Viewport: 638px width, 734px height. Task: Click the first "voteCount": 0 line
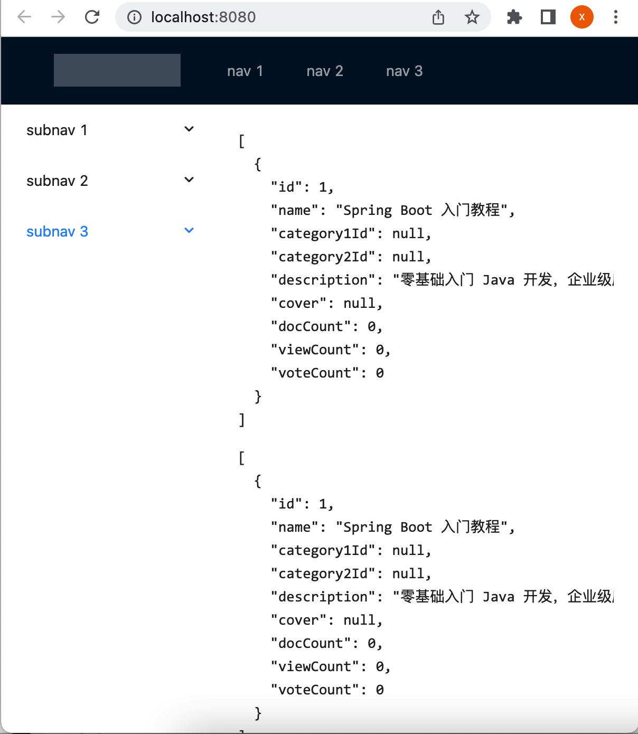point(327,373)
